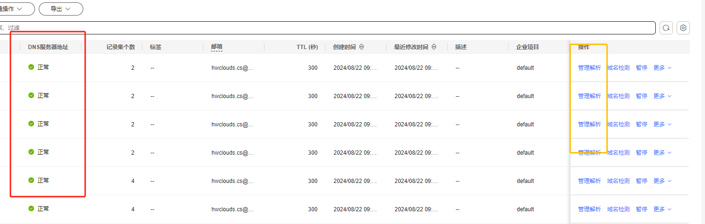Click the refresh icon beside search bar
Image resolution: width=705 pixels, height=224 pixels.
pos(666,28)
